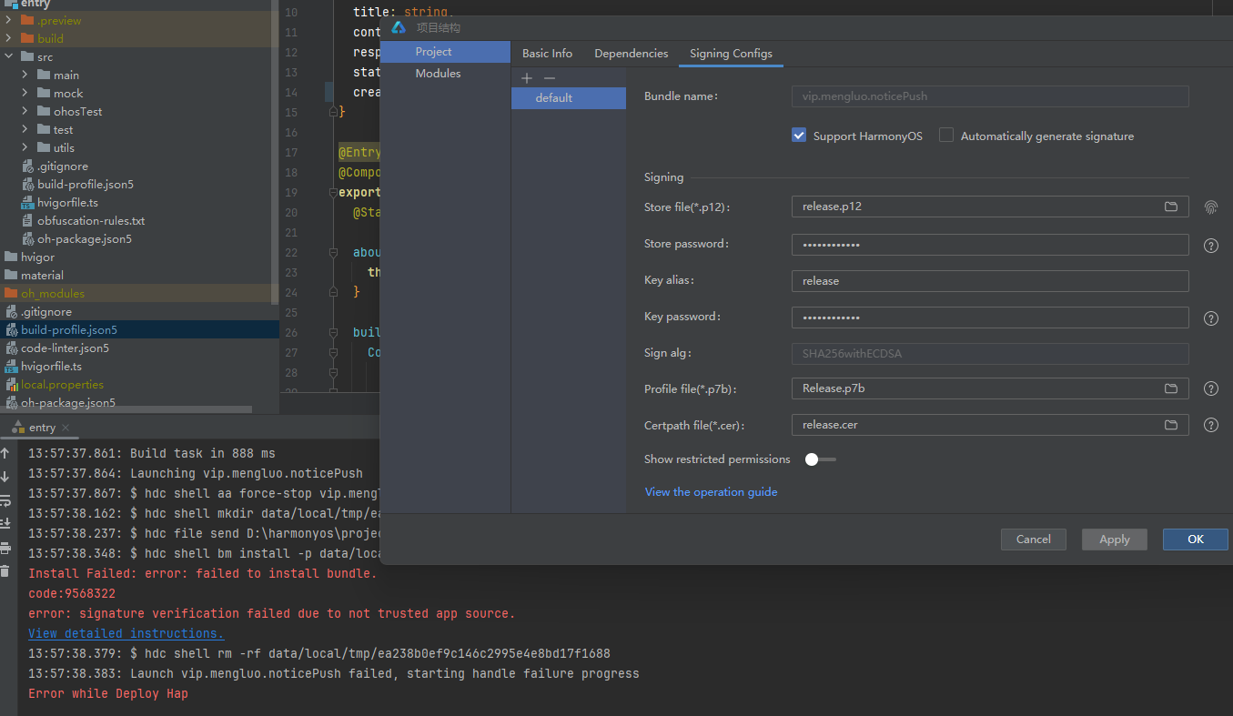The image size is (1233, 716).
Task: Click the oh_modules orange folder icon
Action: [x=11, y=293]
